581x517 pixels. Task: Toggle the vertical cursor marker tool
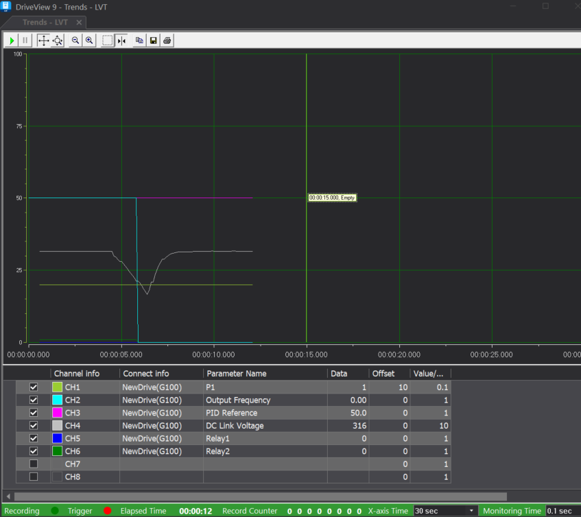pyautogui.click(x=121, y=40)
